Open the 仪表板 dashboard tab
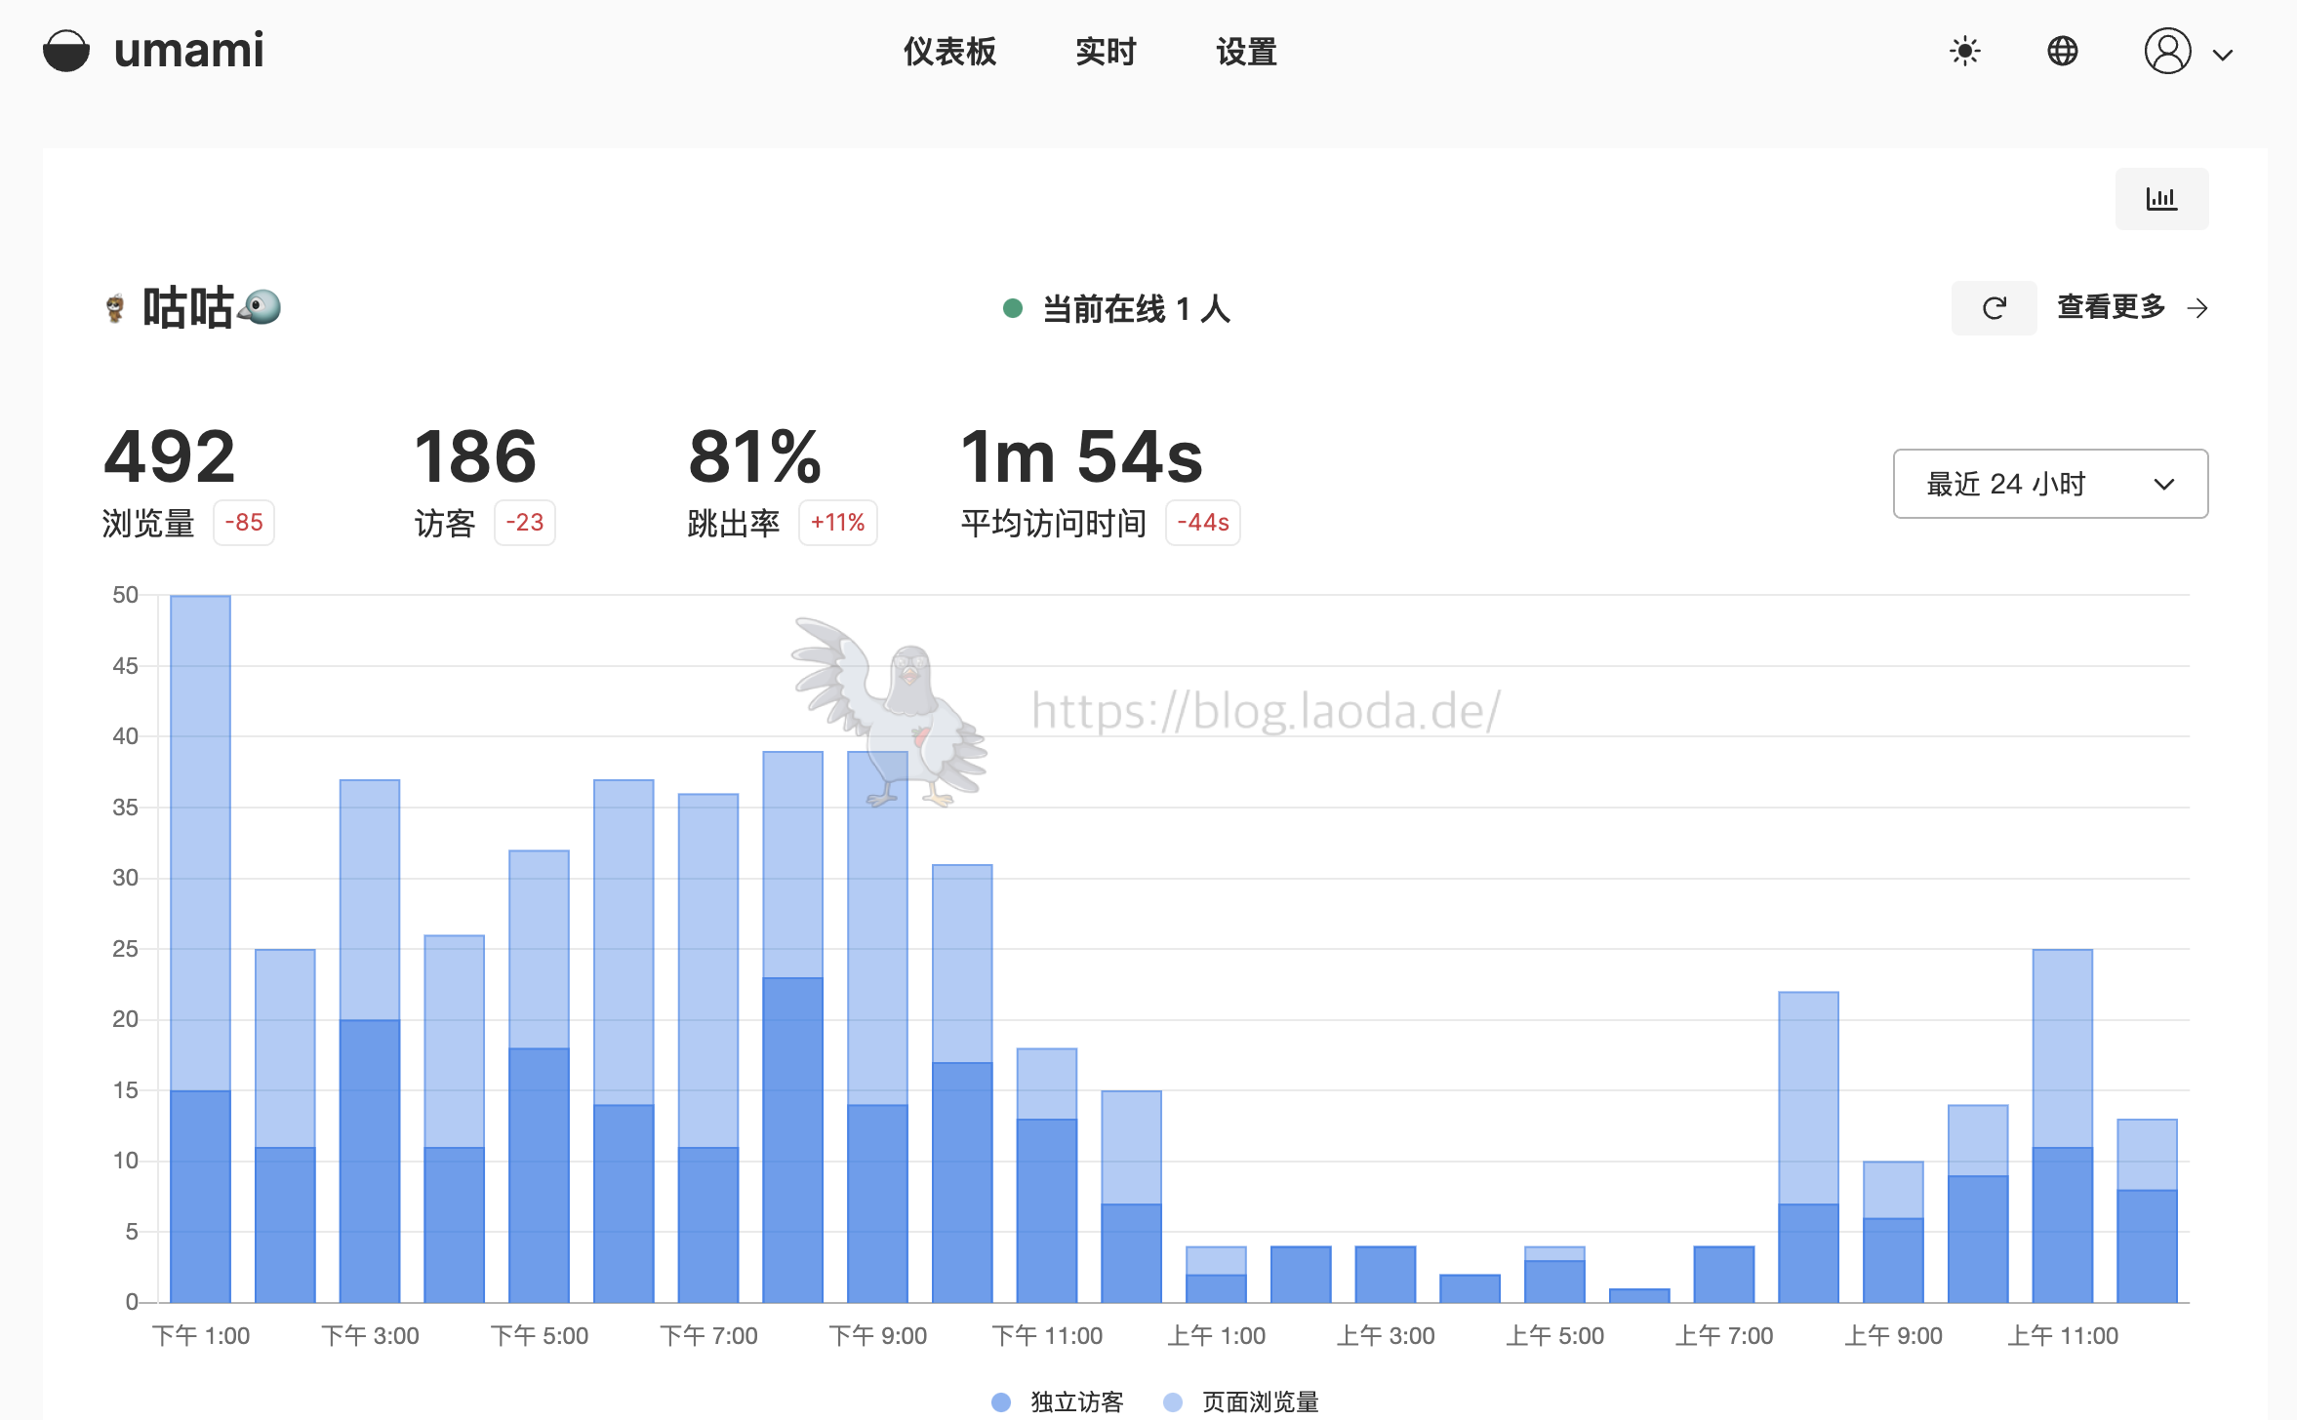This screenshot has height=1420, width=2297. (x=949, y=52)
